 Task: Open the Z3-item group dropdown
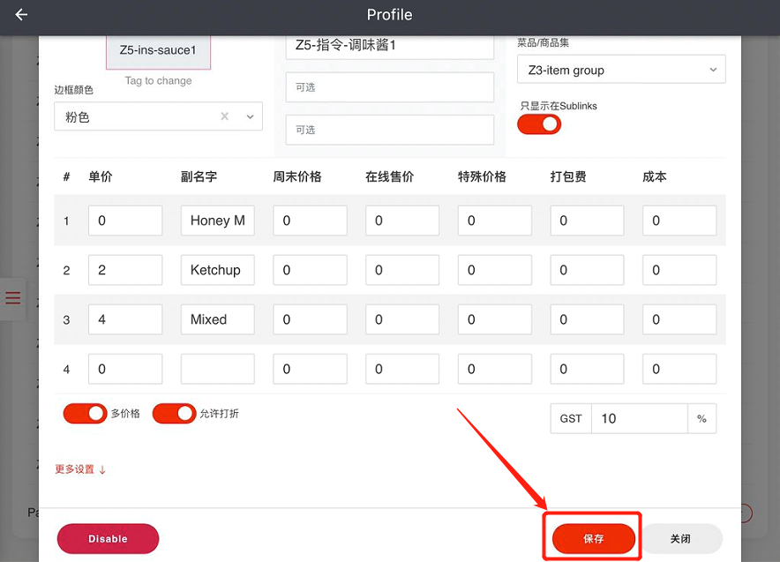[x=621, y=69]
